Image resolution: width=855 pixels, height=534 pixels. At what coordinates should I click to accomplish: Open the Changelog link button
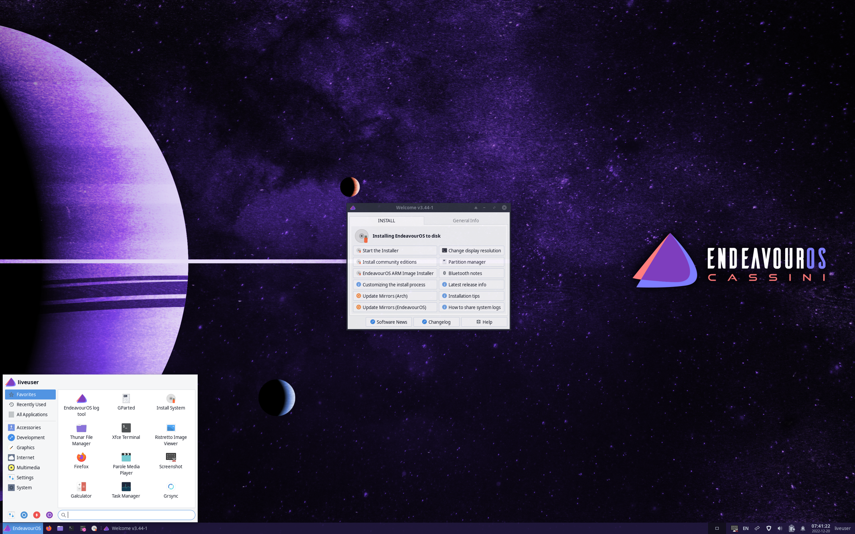click(436, 322)
